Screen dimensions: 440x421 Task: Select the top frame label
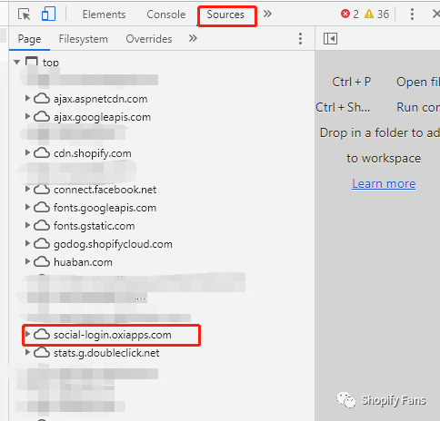(51, 63)
